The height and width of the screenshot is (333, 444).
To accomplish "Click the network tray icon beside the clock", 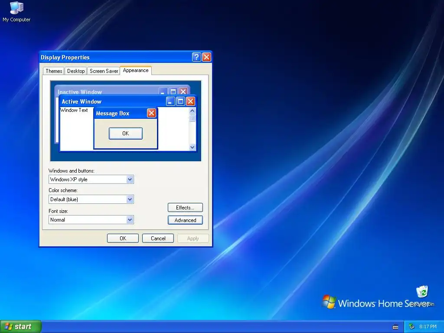I will pos(411,326).
